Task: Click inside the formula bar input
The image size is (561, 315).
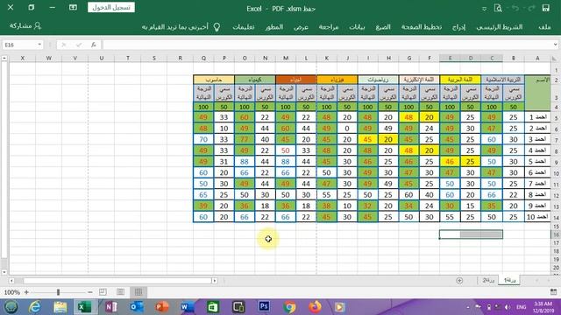Action: (327, 45)
